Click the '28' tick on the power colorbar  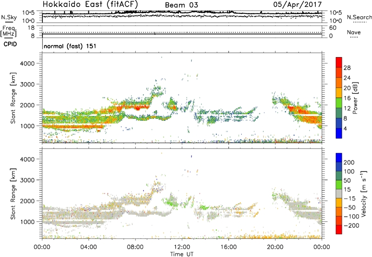point(347,68)
